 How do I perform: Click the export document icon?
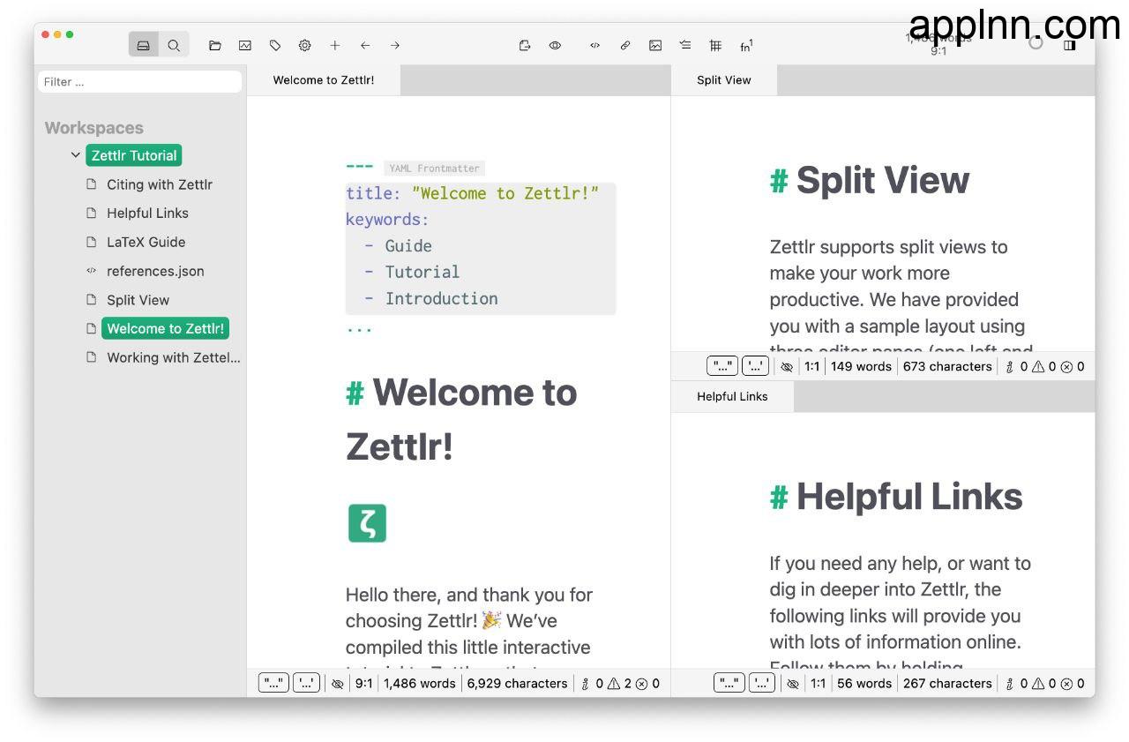click(525, 45)
